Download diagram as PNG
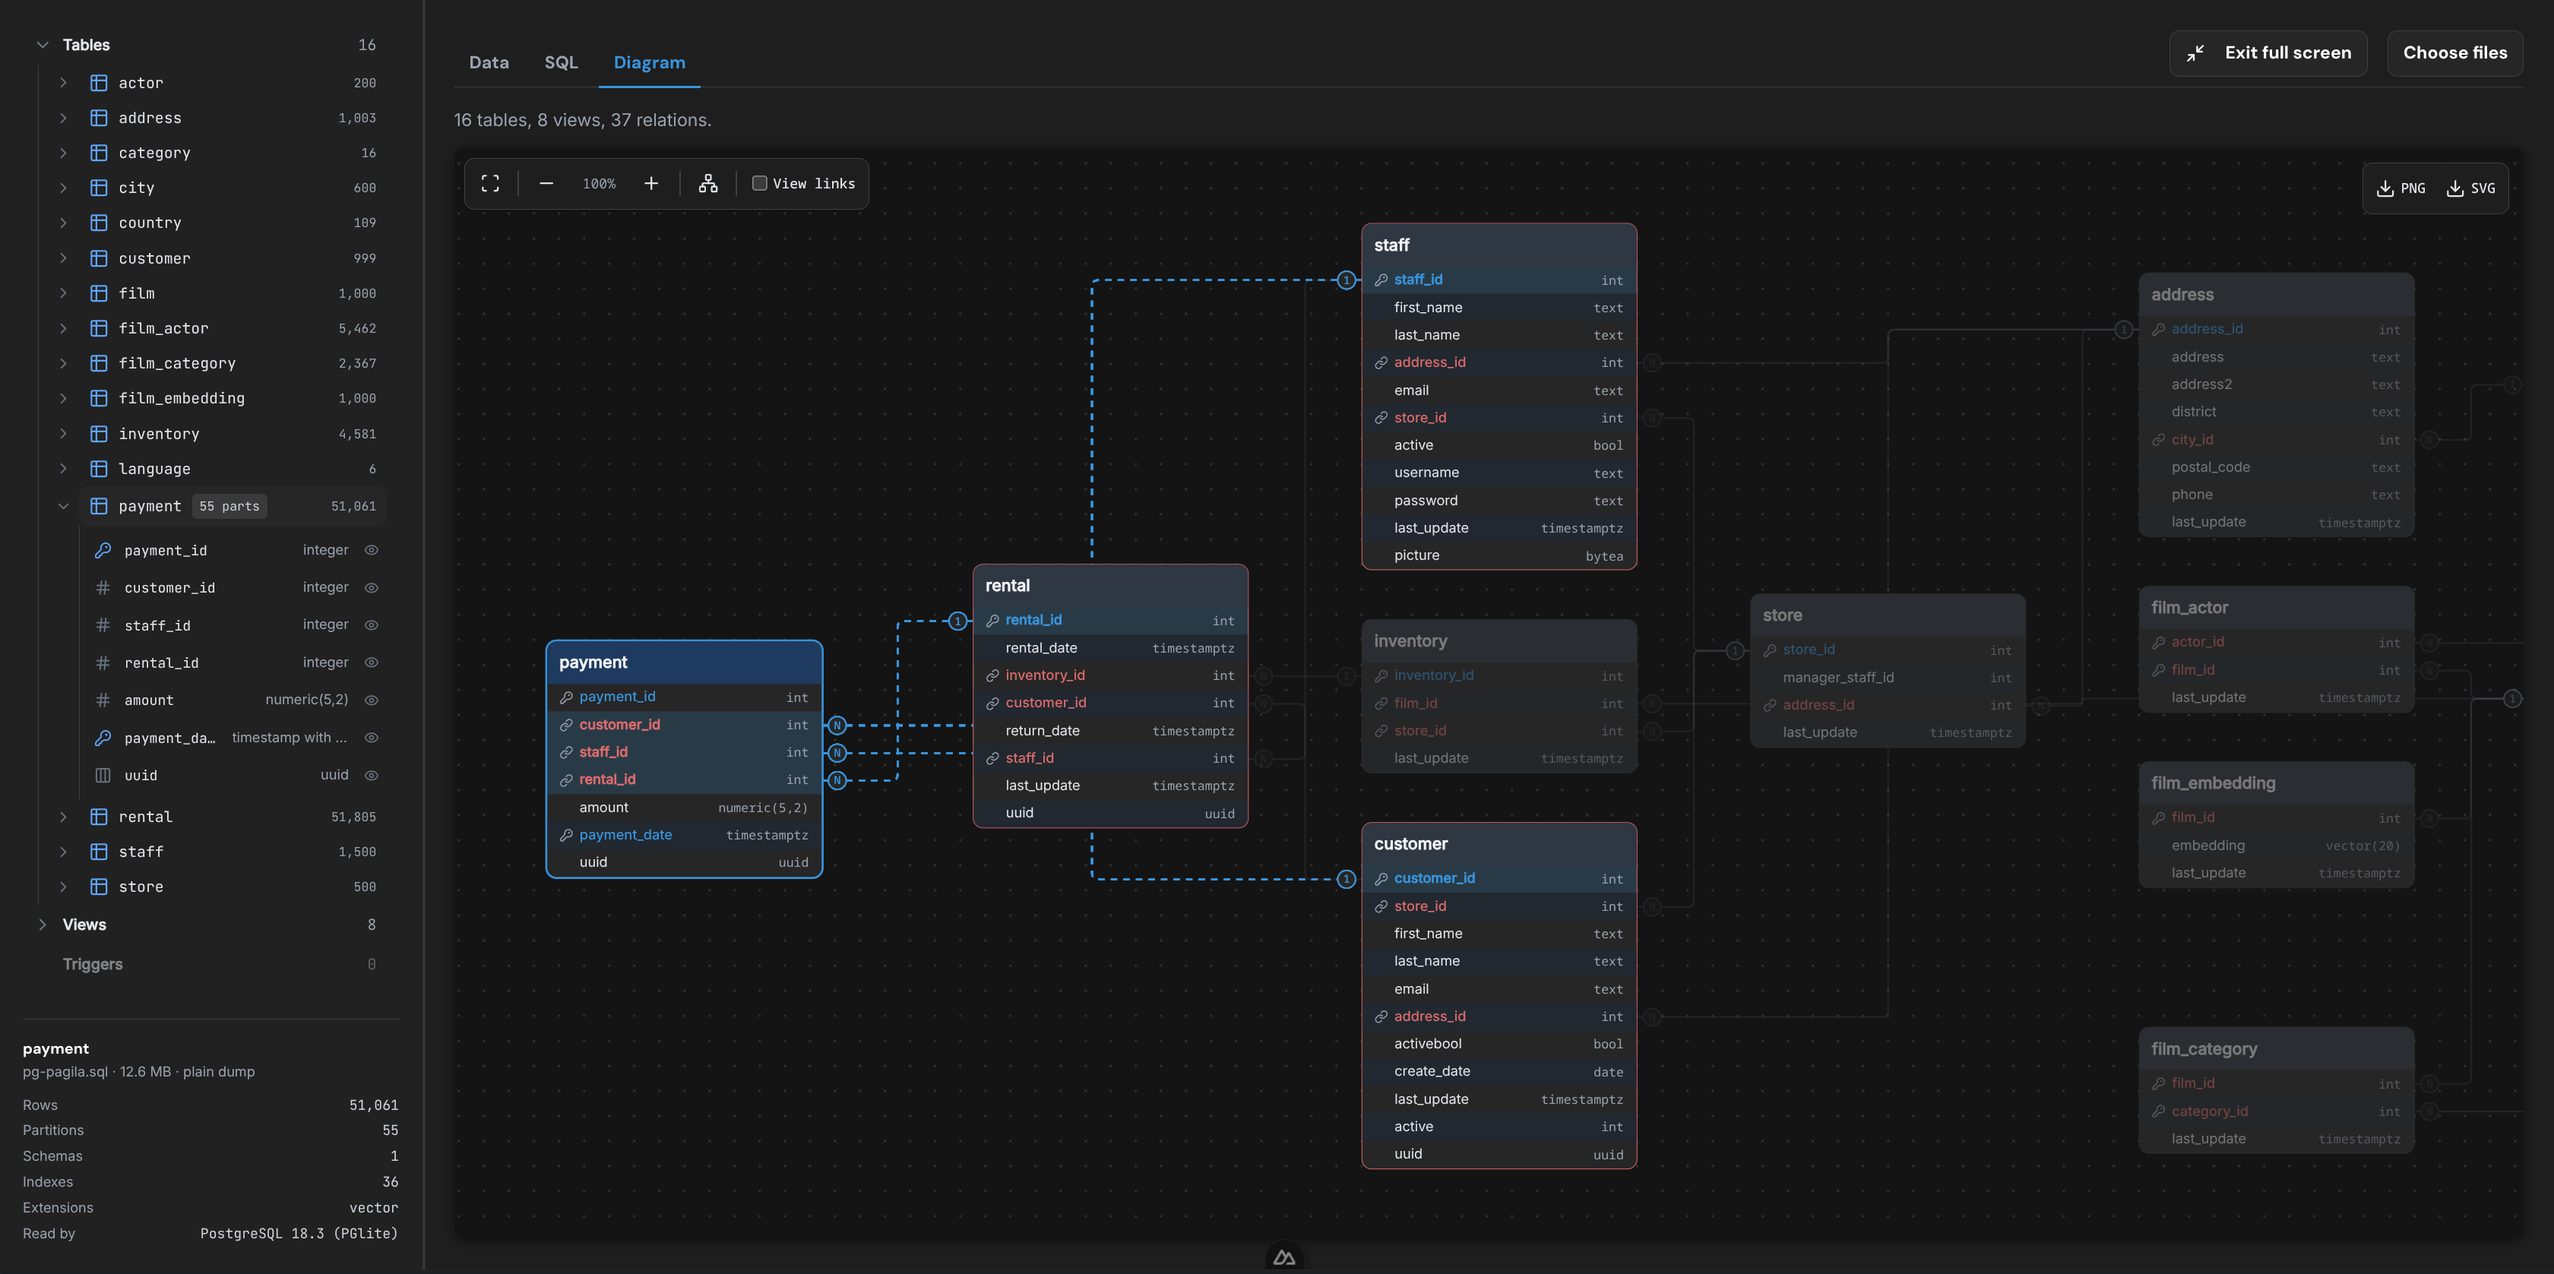 point(2401,188)
